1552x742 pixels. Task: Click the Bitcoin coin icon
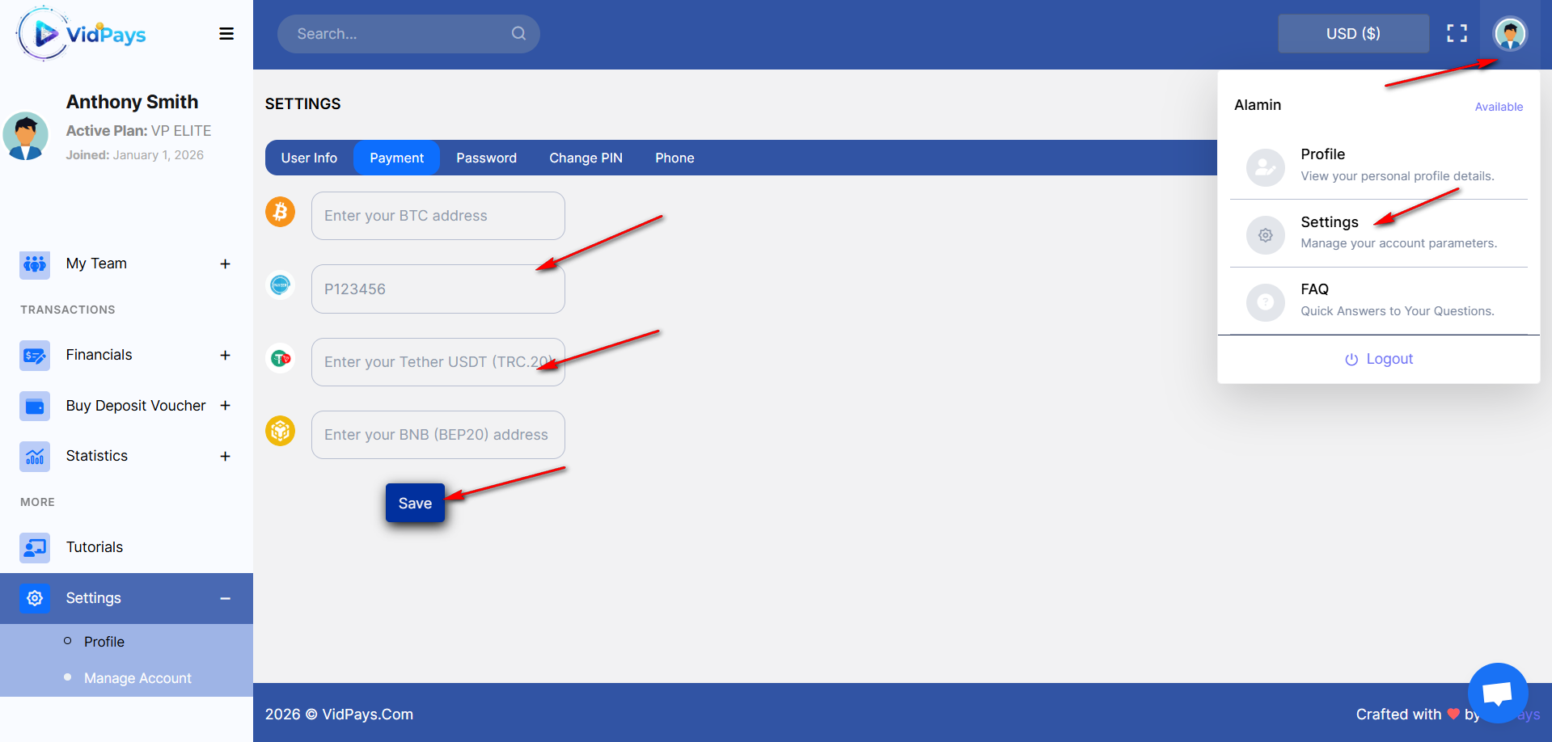coord(281,212)
